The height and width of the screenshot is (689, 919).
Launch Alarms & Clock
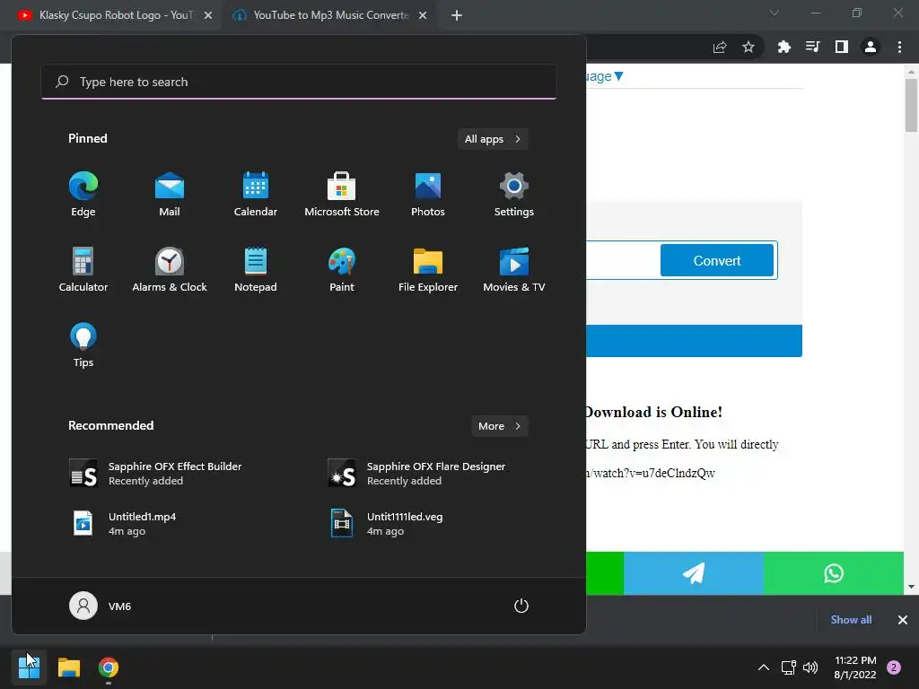(x=170, y=269)
